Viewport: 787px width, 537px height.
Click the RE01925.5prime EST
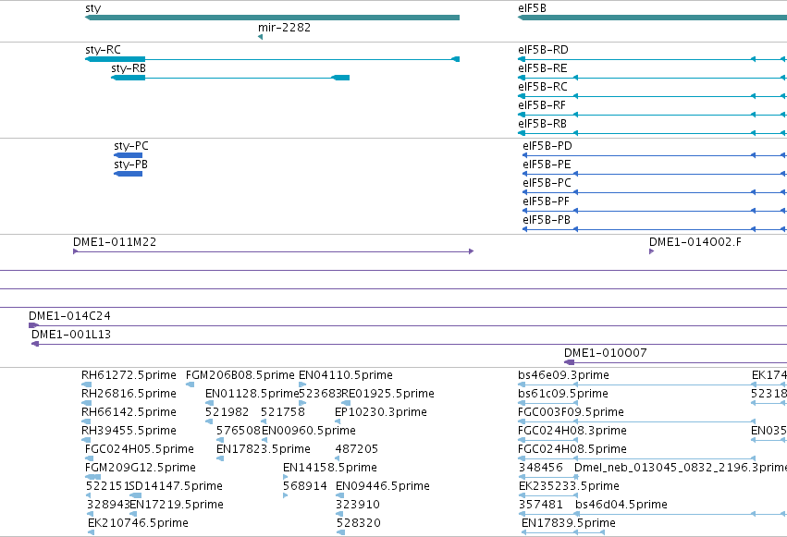(x=345, y=403)
